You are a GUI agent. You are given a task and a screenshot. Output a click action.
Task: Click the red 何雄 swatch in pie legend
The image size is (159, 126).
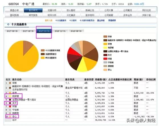[x=105, y=59]
